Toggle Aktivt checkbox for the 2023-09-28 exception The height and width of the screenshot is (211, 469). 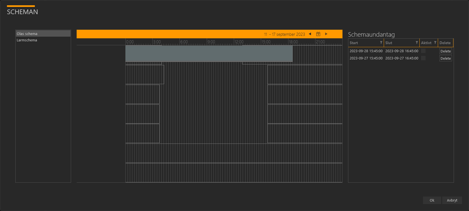point(423,51)
